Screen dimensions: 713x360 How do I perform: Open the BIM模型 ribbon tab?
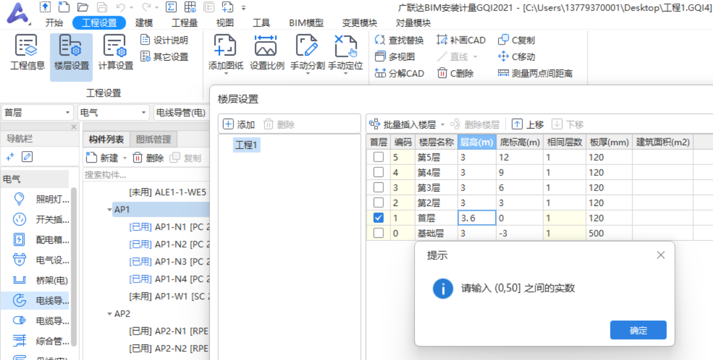306,23
